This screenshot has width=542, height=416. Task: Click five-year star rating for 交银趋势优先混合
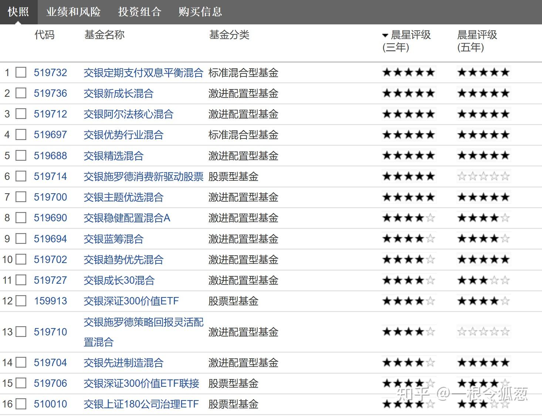pos(484,259)
